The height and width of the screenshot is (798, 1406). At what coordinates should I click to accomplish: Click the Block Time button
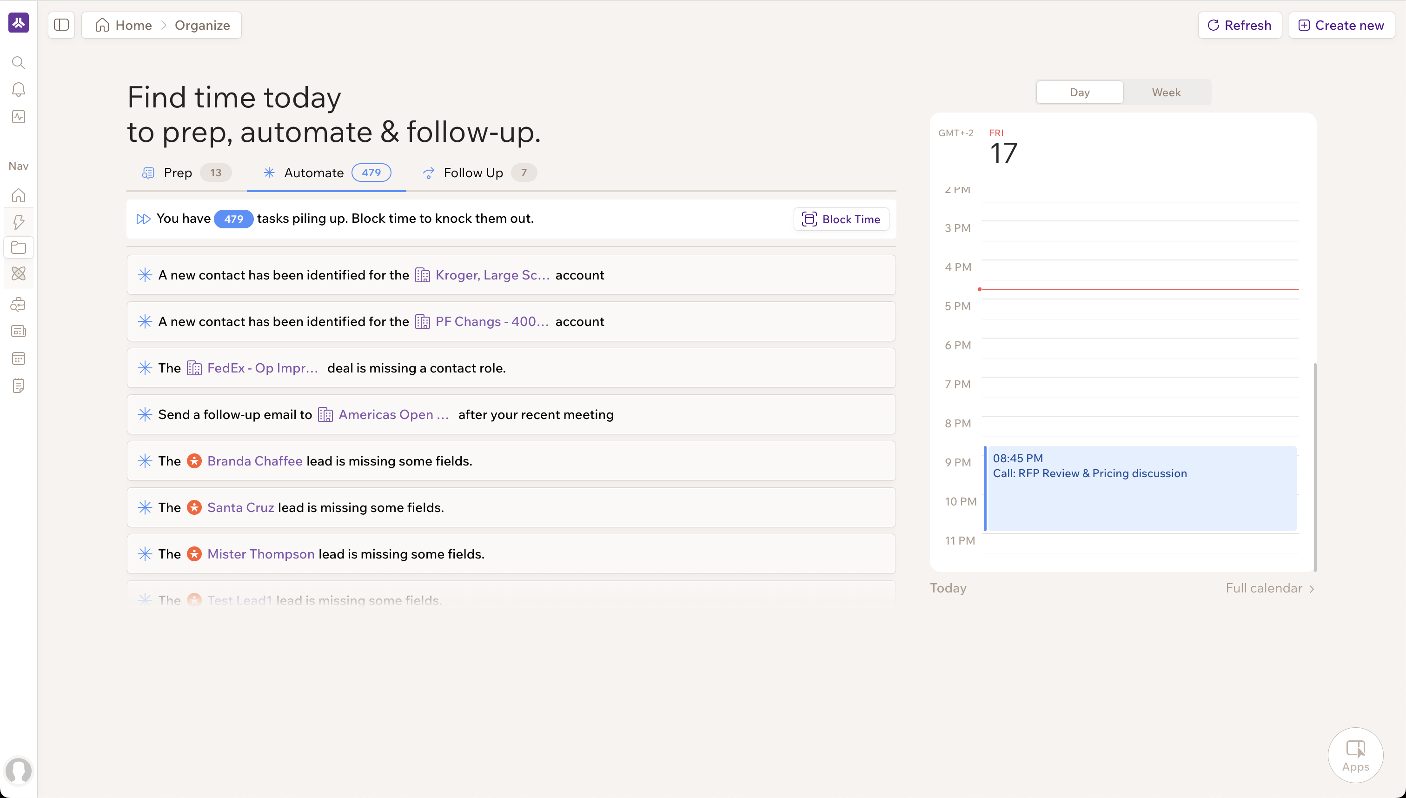841,219
